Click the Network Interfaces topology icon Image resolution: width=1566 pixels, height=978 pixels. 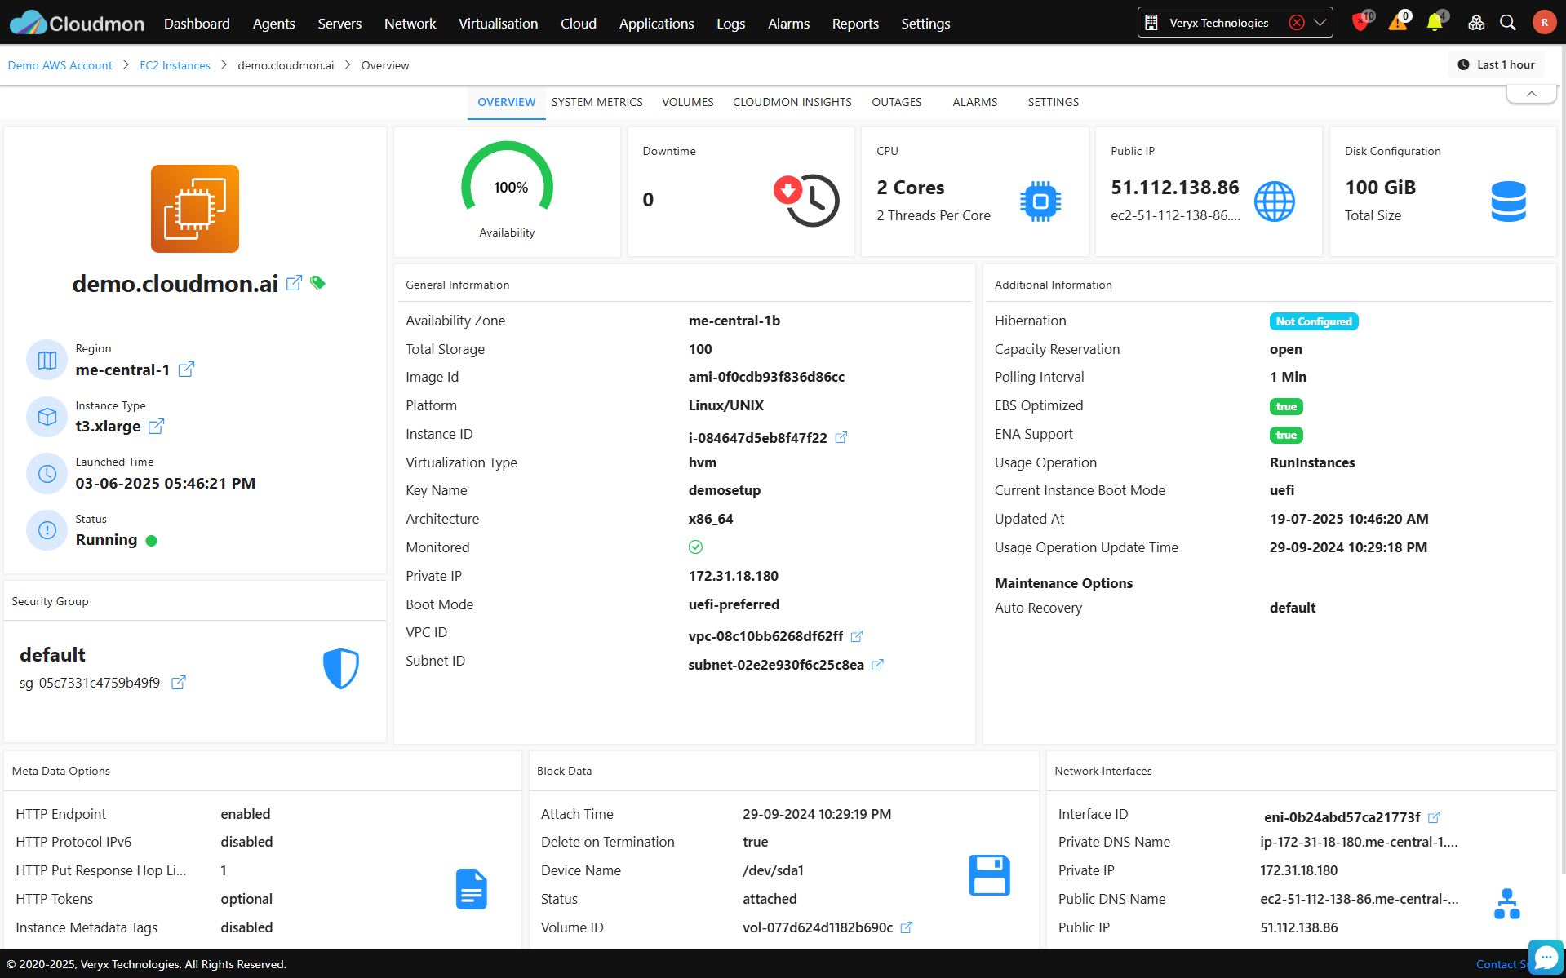(1507, 904)
